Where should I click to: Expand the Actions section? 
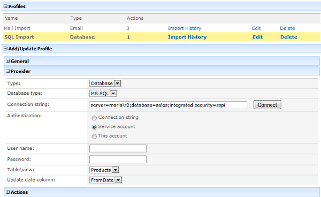(x=8, y=192)
